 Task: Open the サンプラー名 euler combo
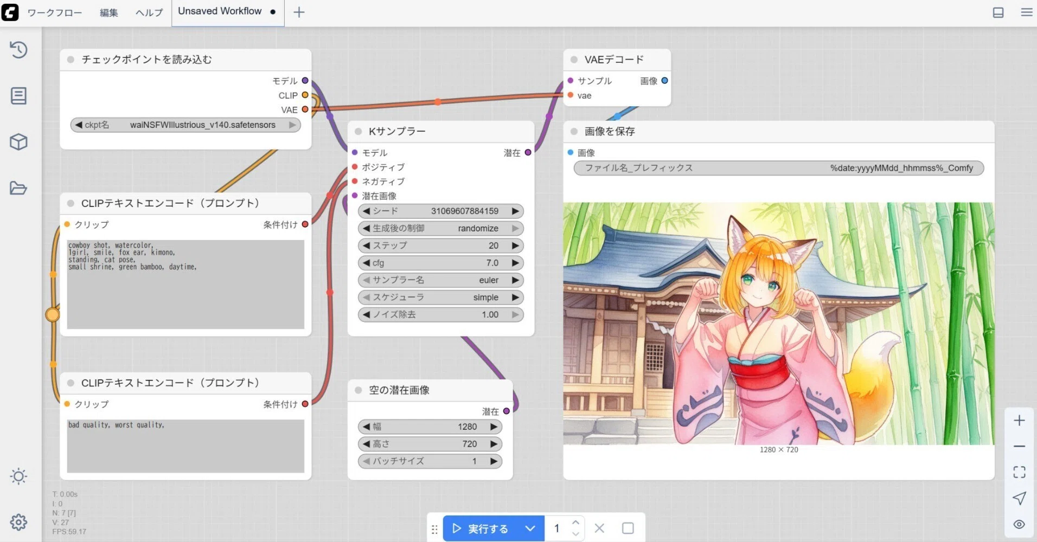(441, 280)
